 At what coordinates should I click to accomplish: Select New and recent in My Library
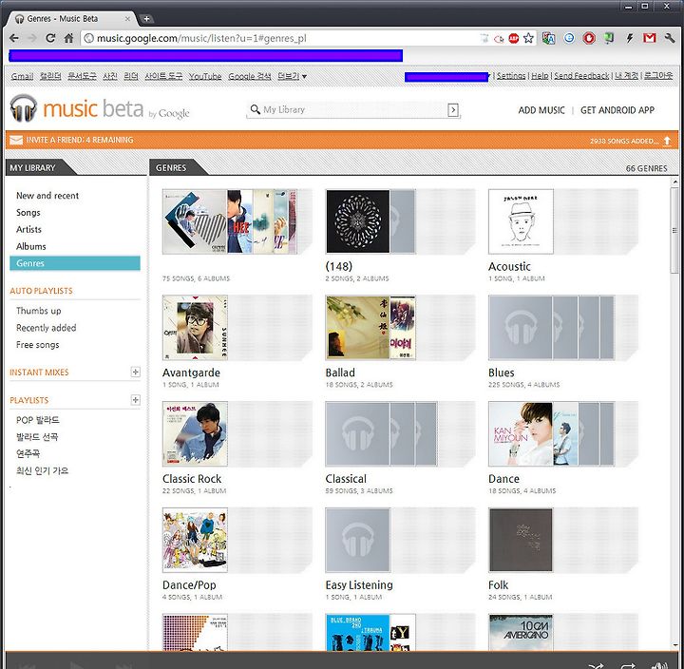[47, 196]
